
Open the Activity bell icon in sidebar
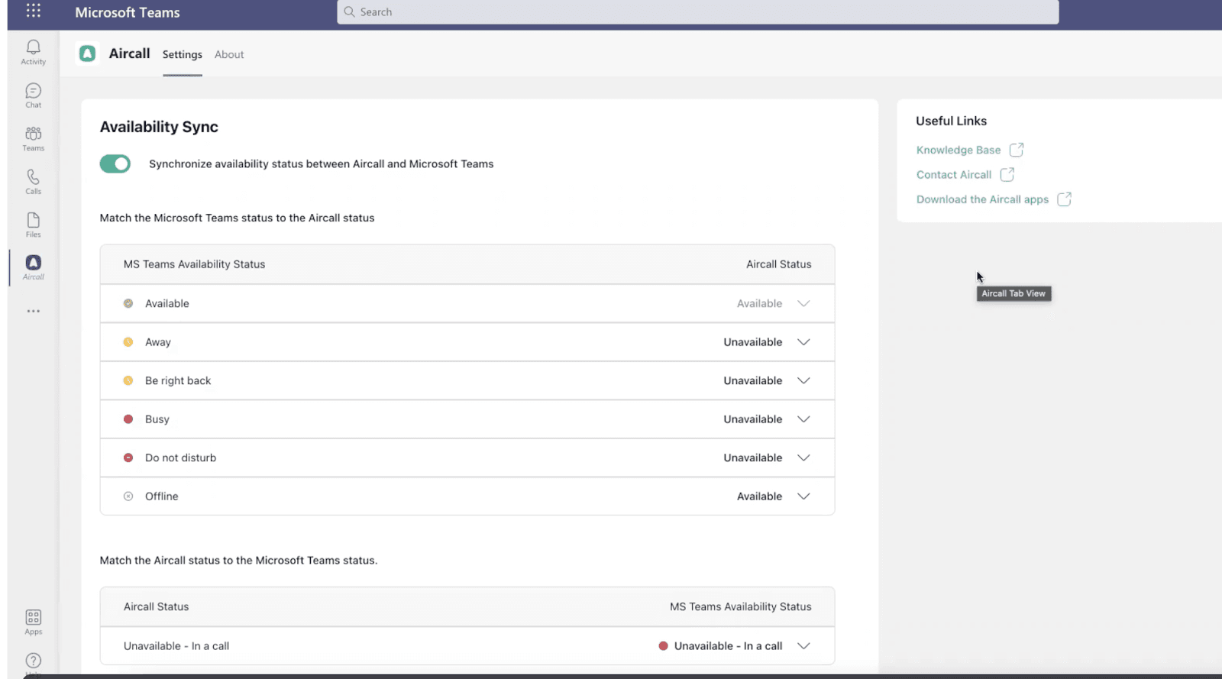33,51
